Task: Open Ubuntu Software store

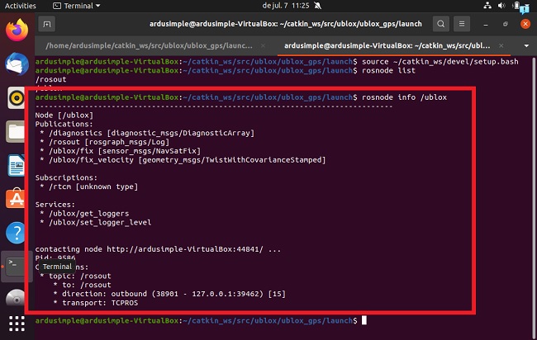Action: click(17, 200)
